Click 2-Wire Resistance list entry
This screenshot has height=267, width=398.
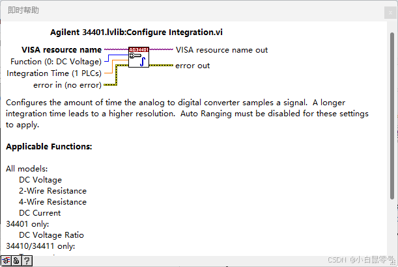pos(53,191)
